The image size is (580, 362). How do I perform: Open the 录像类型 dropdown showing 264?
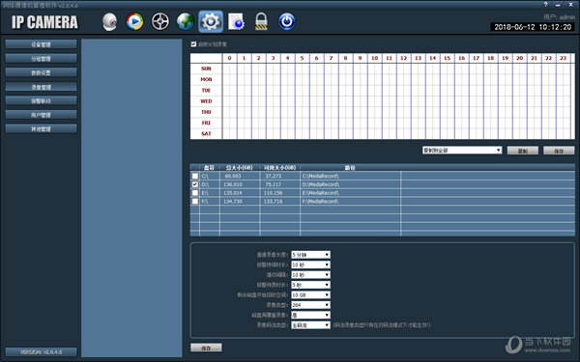310,305
